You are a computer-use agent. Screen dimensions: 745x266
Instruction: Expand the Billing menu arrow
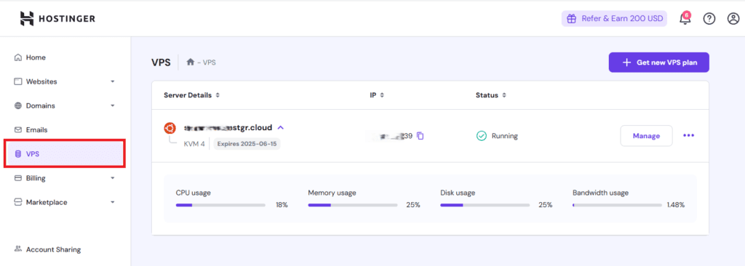(x=113, y=178)
